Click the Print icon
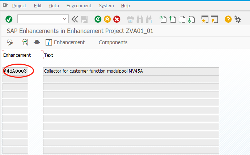This screenshot has height=155, width=250. pos(130,19)
